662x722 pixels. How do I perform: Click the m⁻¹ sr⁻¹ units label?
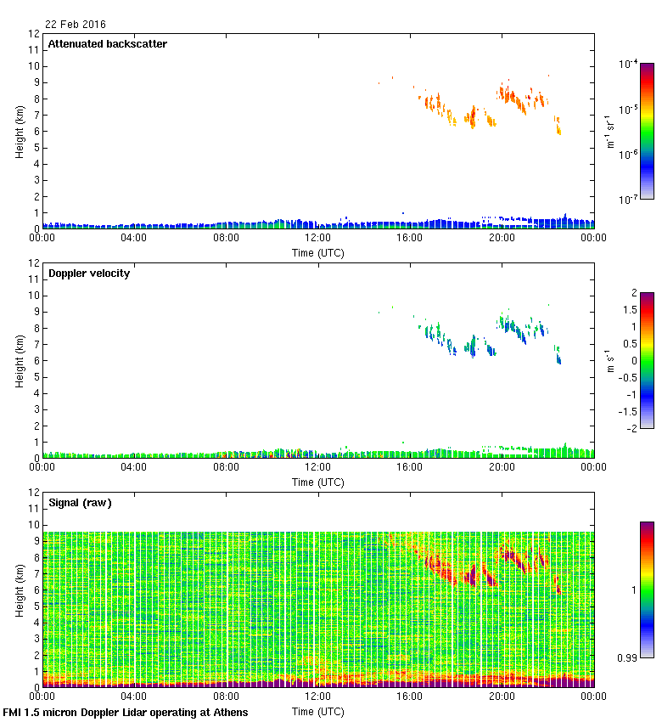[x=609, y=131]
